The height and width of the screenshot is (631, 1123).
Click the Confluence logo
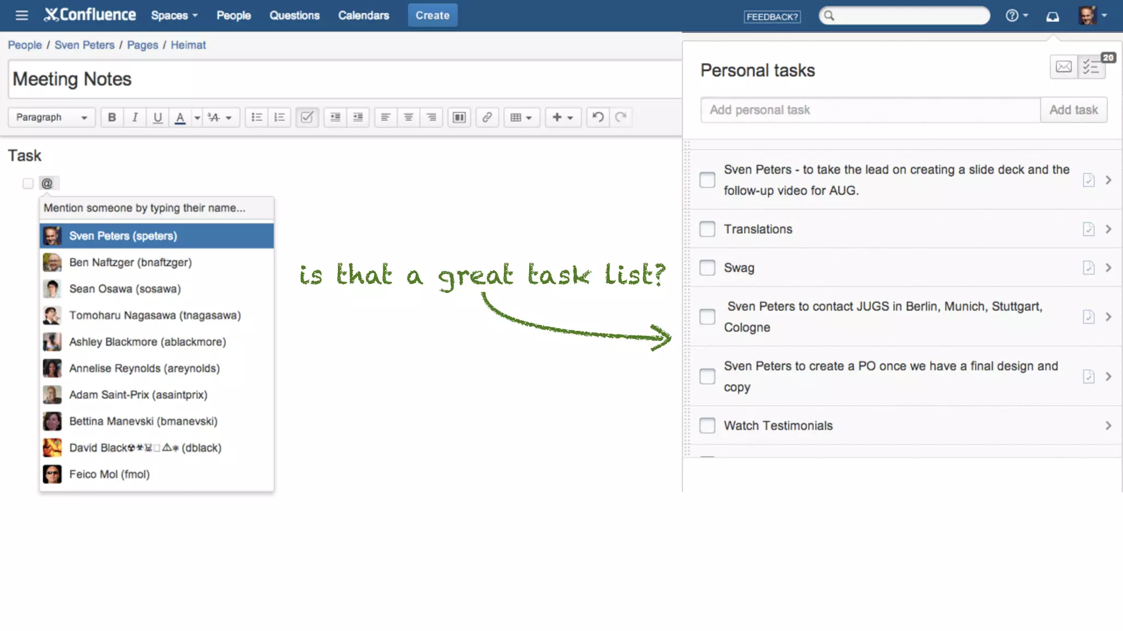pos(90,15)
